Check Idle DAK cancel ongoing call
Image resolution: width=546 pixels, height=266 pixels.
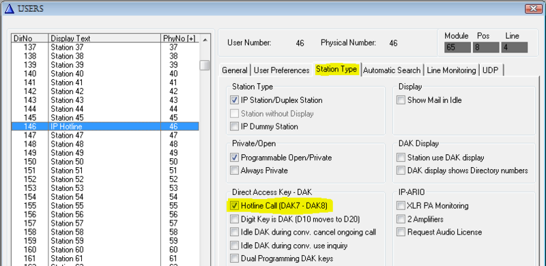coord(234,232)
